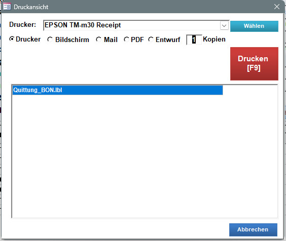Select Quittung_BON.lbl in the list
This screenshot has width=286, height=241.
point(118,90)
